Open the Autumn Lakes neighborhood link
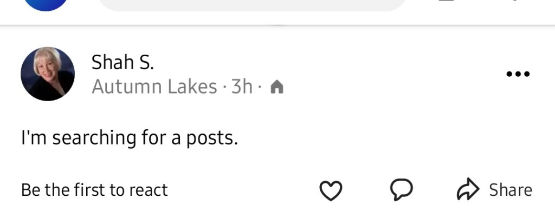Viewport: 555px width, 218px height. pos(154,87)
